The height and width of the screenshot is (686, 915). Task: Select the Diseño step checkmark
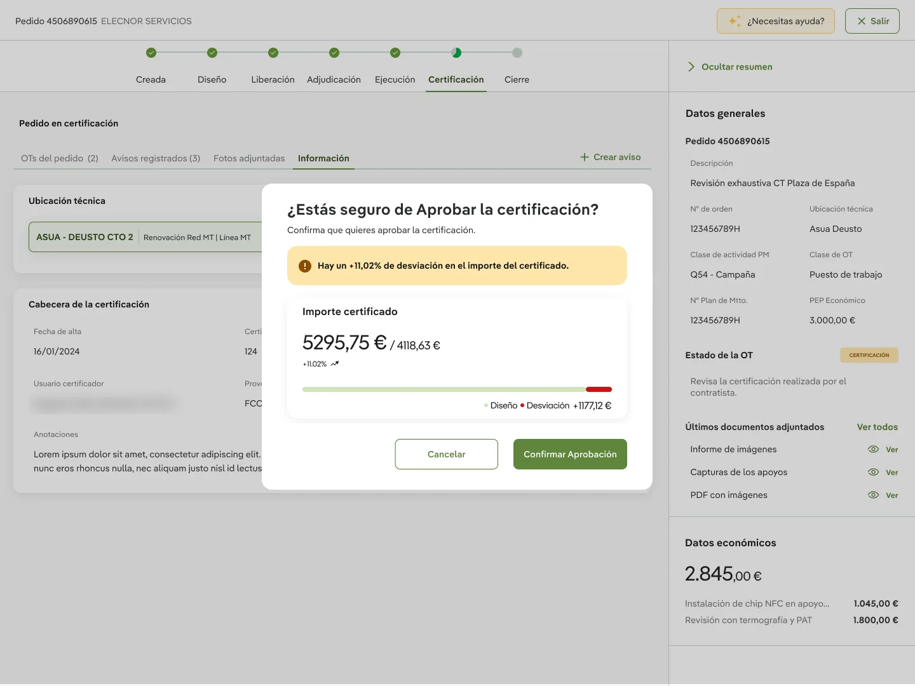click(x=212, y=53)
